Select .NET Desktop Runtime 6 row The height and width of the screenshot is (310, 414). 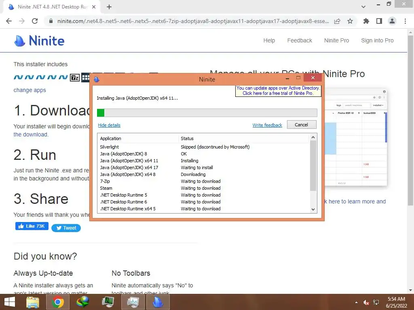[x=204, y=202]
